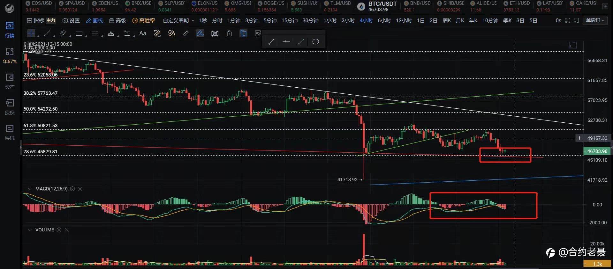
Task: Switch to the 1小时 timeframe
Action: [330, 20]
